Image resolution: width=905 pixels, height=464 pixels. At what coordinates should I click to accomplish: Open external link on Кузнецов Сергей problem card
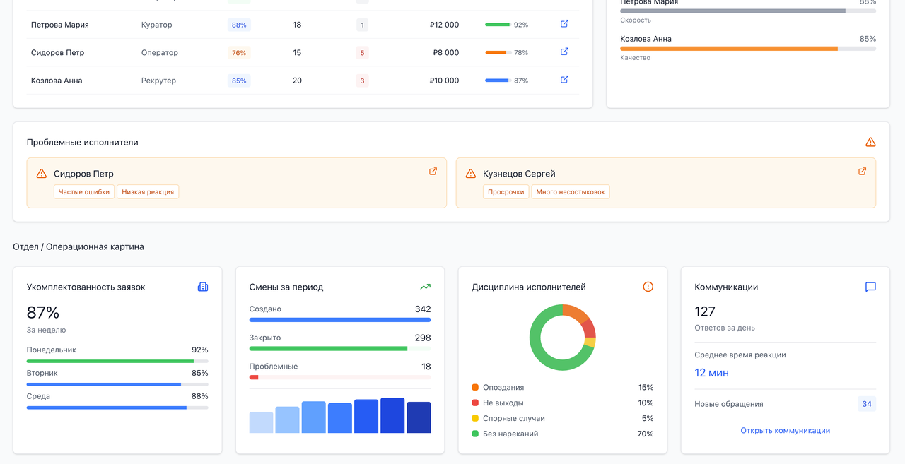pyautogui.click(x=862, y=171)
